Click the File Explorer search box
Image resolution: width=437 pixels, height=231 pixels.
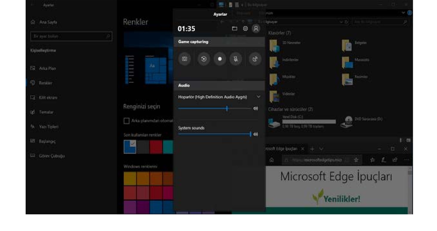(380, 22)
